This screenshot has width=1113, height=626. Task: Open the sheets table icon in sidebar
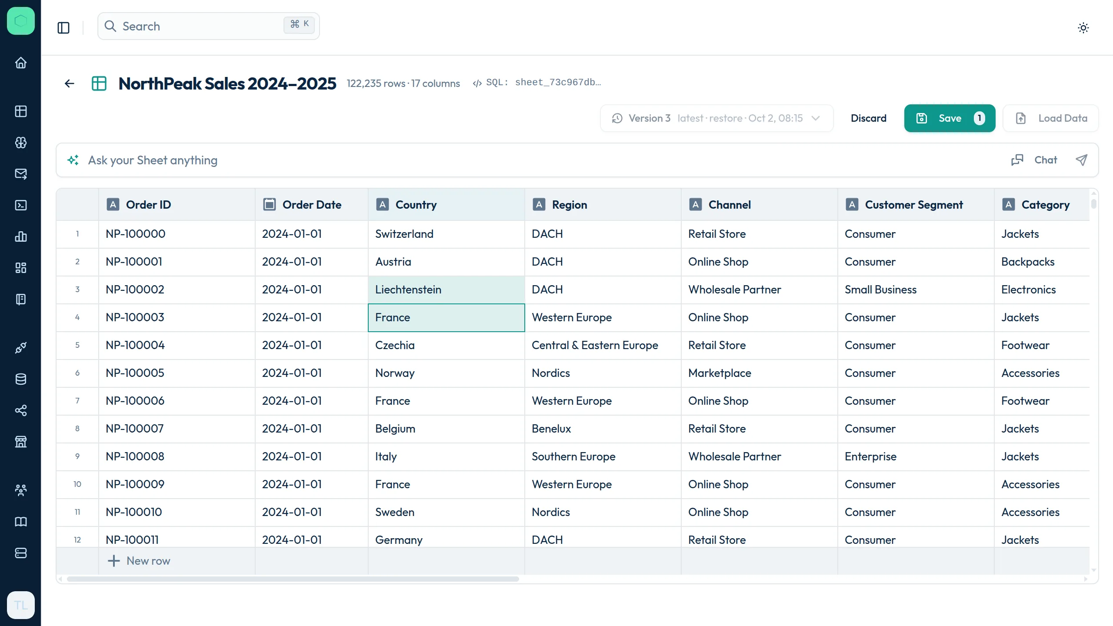[x=20, y=111]
